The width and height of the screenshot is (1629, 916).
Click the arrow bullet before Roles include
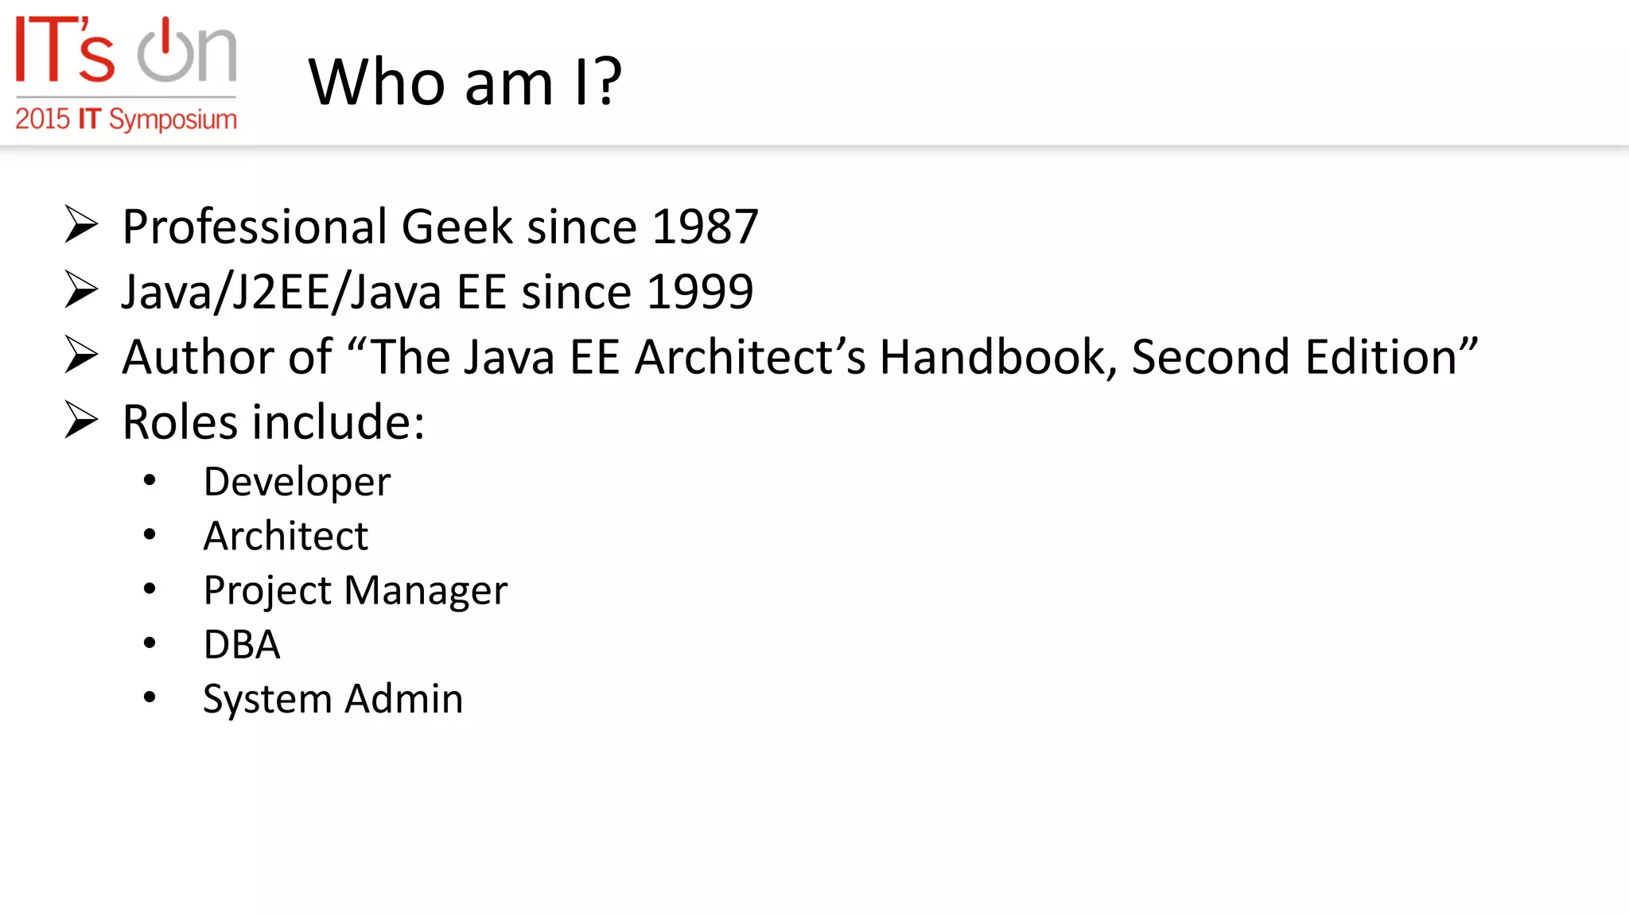(x=81, y=421)
